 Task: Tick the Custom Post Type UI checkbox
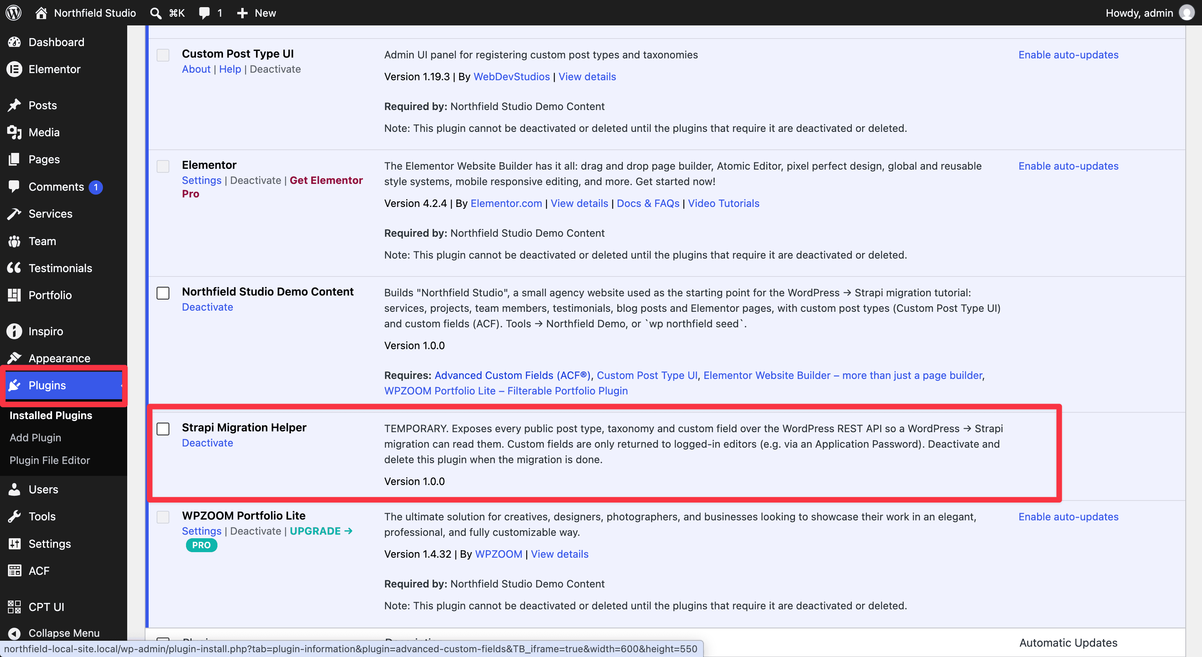163,55
